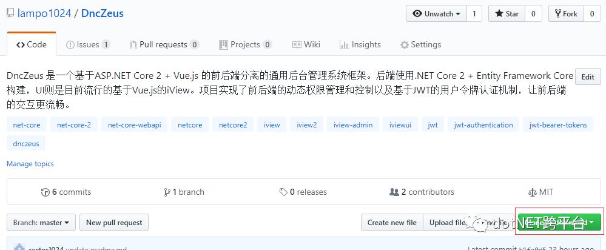Click the Manage topics link

click(30, 164)
